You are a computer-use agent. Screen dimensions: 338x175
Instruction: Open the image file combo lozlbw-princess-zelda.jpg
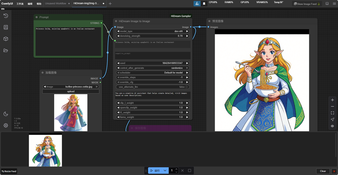pyautogui.click(x=71, y=87)
